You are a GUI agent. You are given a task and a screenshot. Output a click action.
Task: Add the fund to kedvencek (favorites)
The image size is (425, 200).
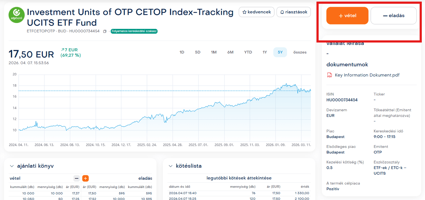pos(256,12)
